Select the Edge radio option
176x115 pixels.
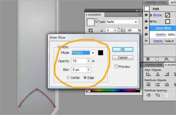click(85, 78)
